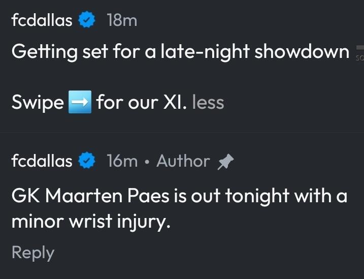Tap the pin icon next to Author
This screenshot has width=364, height=279.
click(224, 162)
